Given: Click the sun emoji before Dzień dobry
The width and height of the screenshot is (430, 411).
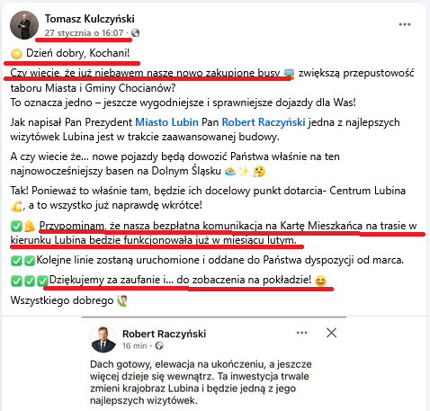Looking at the screenshot, I should [16, 54].
